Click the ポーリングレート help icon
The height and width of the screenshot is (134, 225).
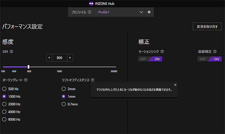tap(26, 80)
